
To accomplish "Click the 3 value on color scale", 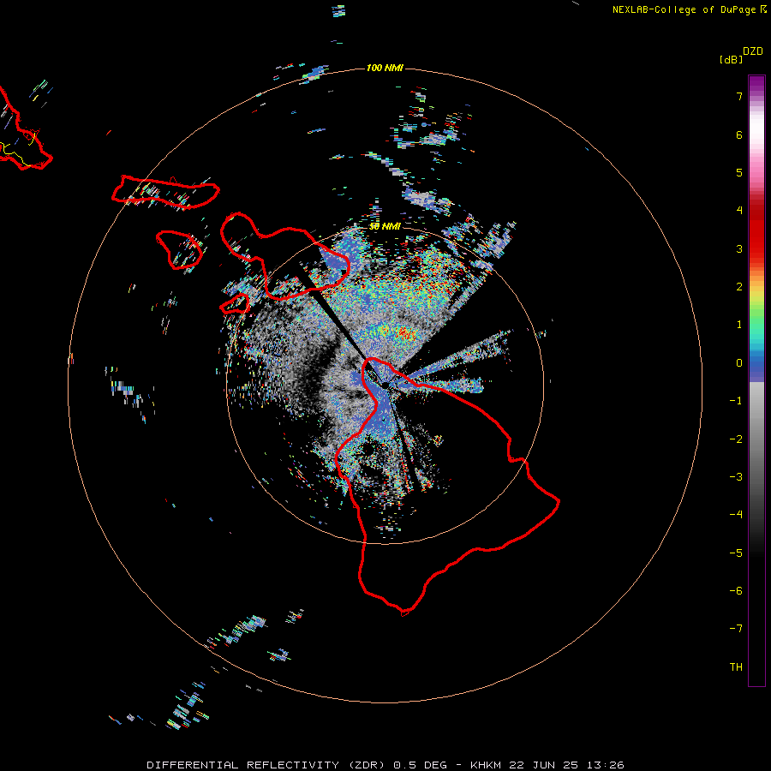I will point(739,248).
